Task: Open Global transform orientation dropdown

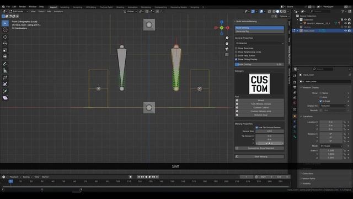Action: [x=130, y=11]
